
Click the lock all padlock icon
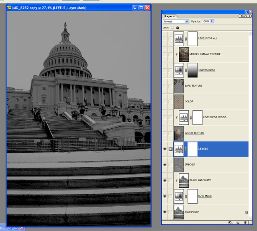(178, 28)
